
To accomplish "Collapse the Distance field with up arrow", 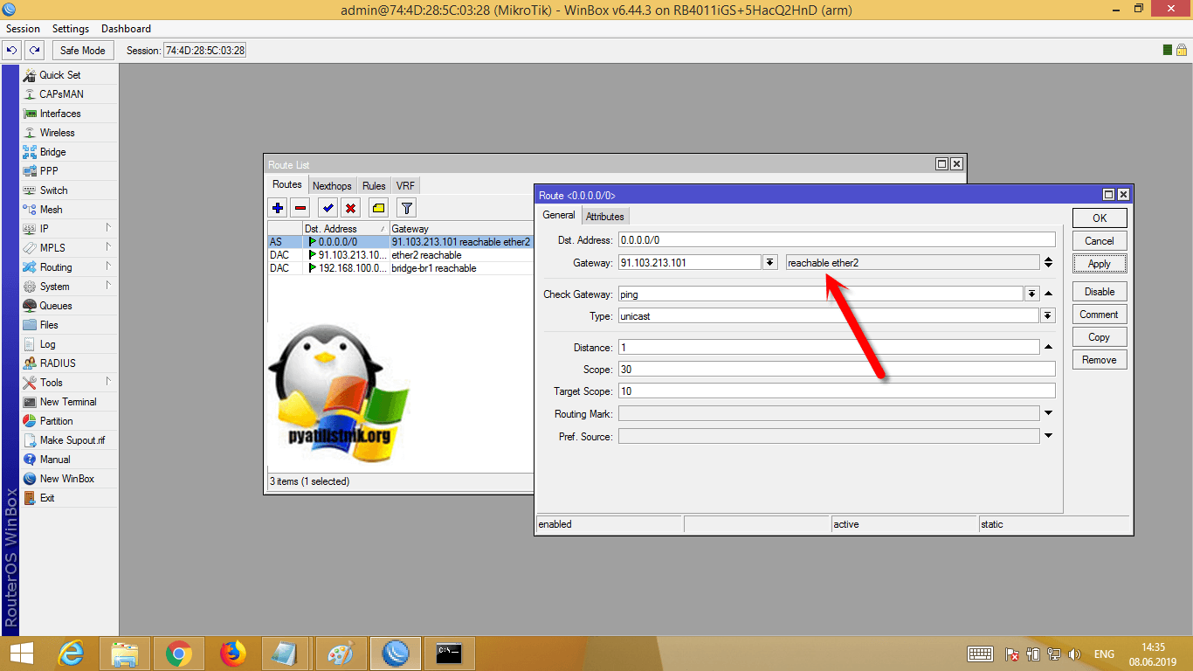I will pyautogui.click(x=1048, y=347).
